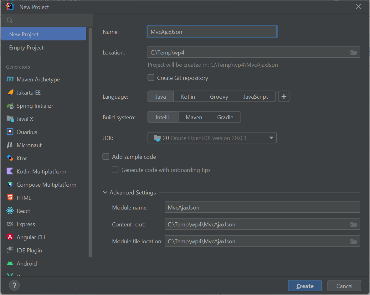370x295 pixels.
Task: Select Java as the language
Action: [161, 96]
